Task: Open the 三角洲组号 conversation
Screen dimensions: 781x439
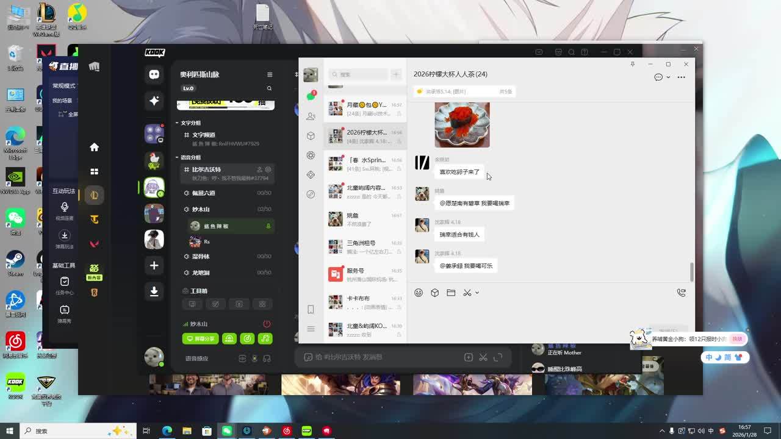Action: point(365,246)
